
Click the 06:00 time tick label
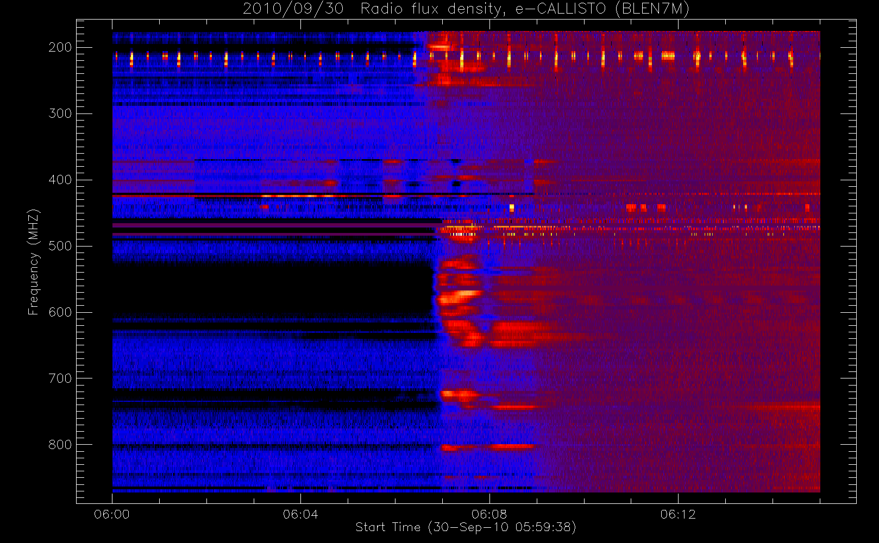(112, 514)
